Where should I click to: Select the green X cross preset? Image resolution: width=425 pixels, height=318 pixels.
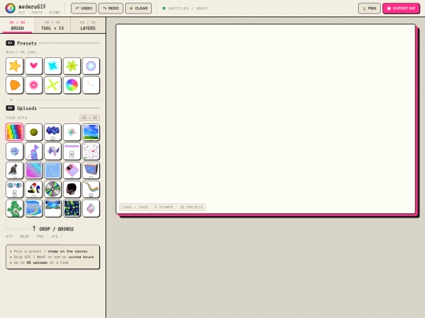coord(53,85)
